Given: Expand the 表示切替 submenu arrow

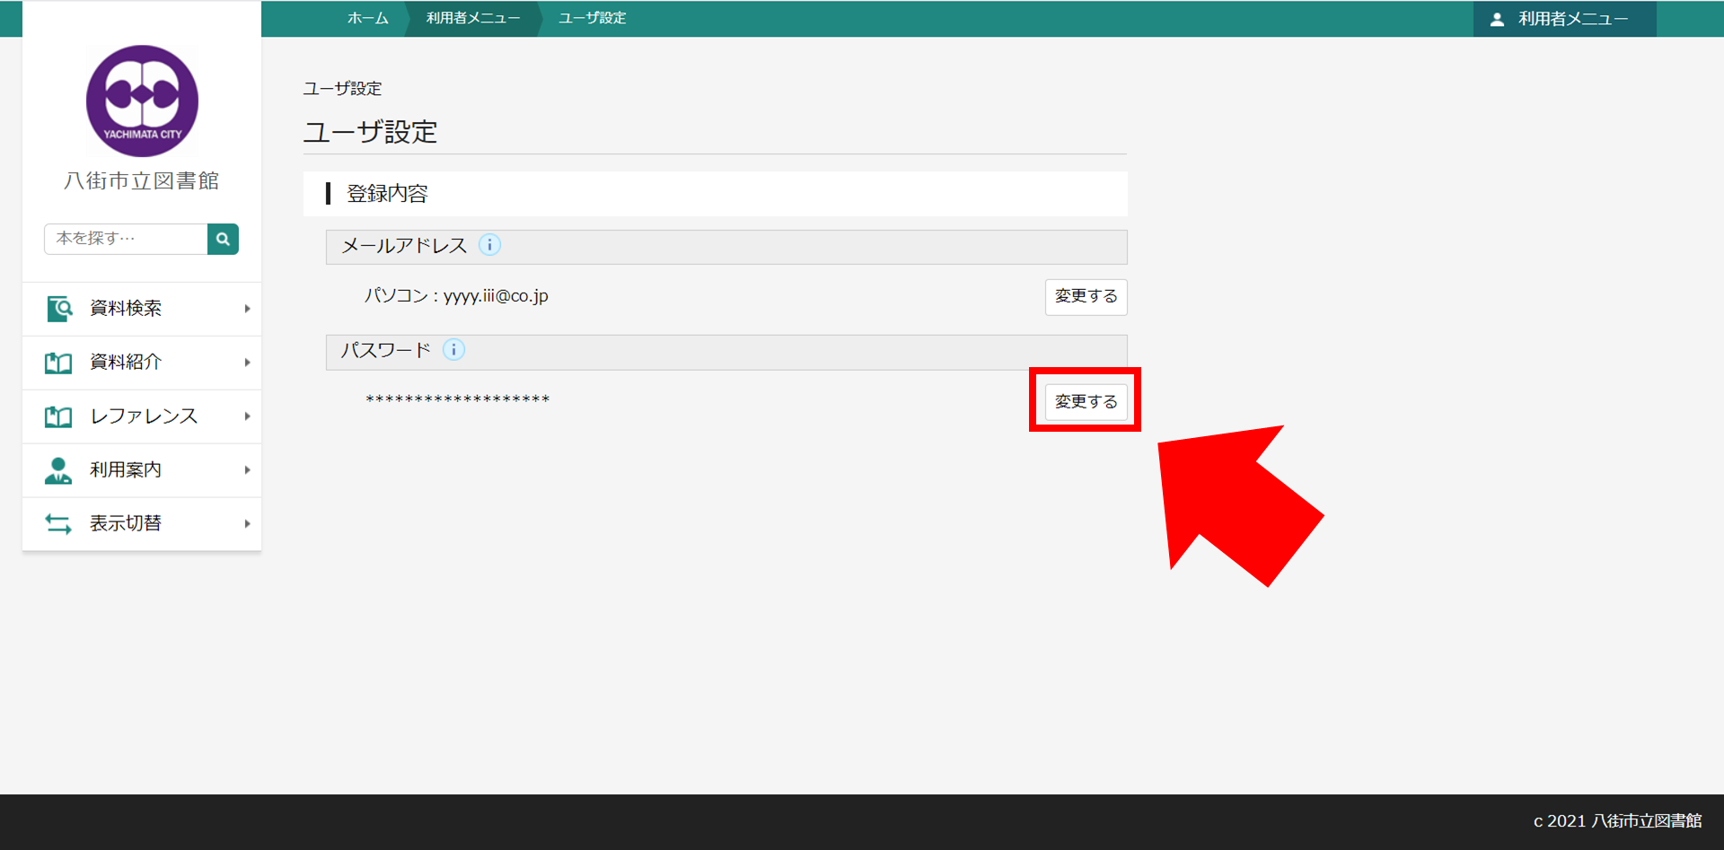Looking at the screenshot, I should (247, 523).
